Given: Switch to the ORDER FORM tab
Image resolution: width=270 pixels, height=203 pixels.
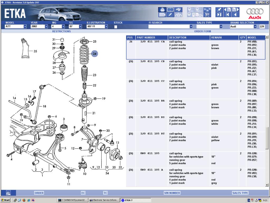Looking at the screenshot, I should coord(202,31).
